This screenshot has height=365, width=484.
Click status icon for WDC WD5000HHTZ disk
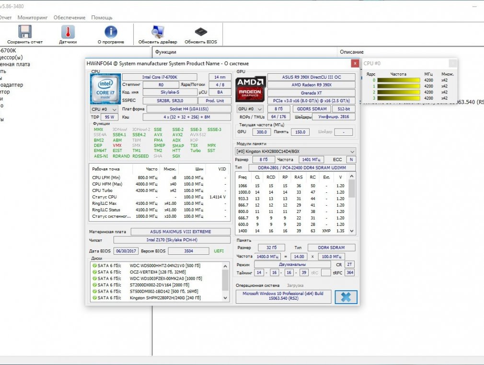coord(94,266)
